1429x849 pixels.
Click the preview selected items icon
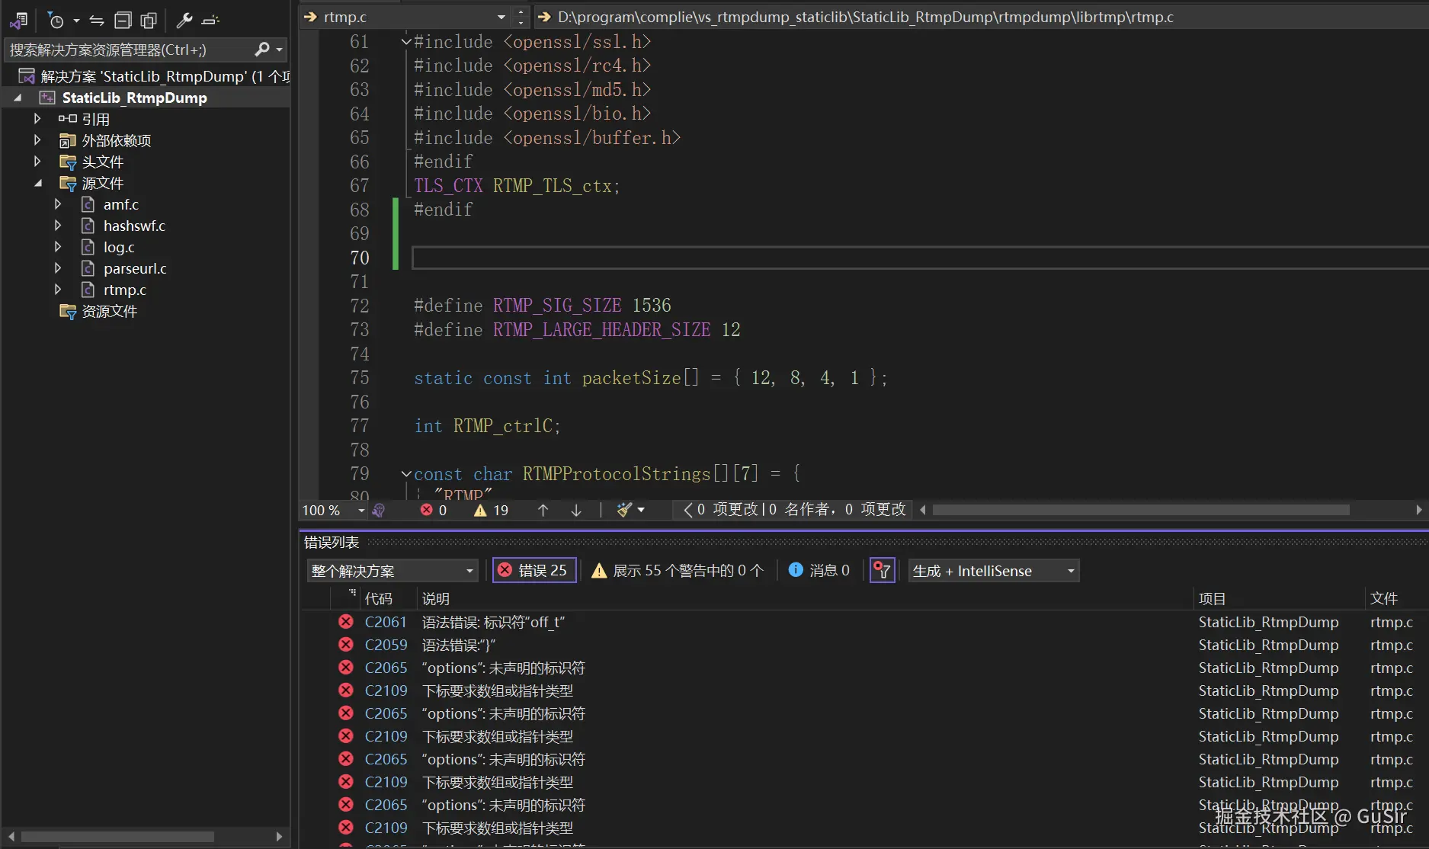pyautogui.click(x=211, y=20)
